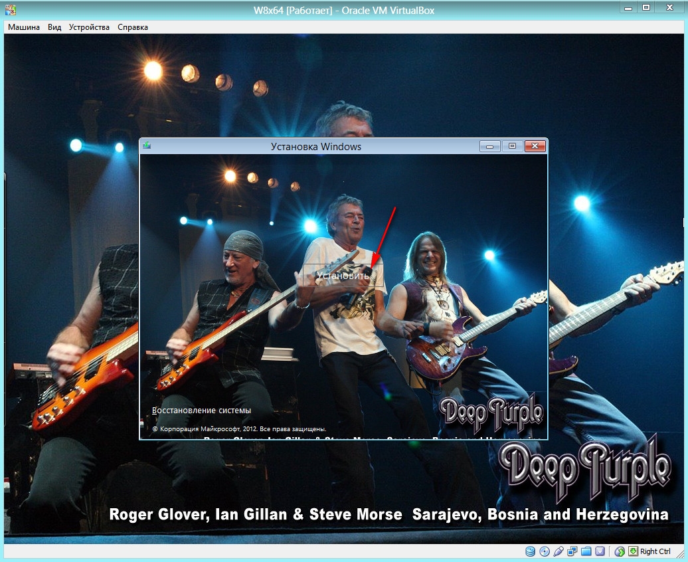The height and width of the screenshot is (562, 688).
Task: Click the mouse integration indicator in status bar
Action: point(620,551)
